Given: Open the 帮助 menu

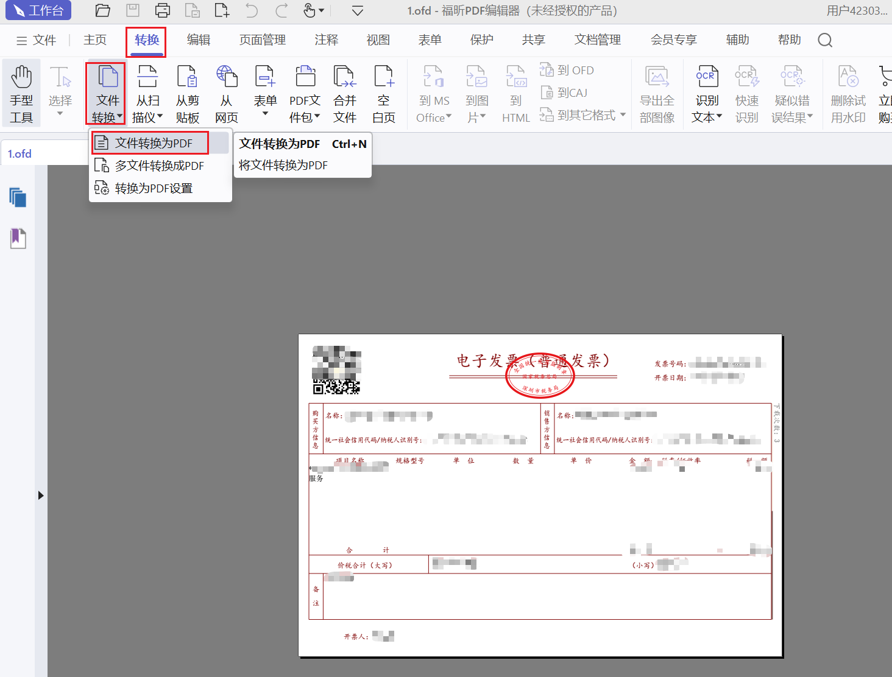Looking at the screenshot, I should pos(789,40).
